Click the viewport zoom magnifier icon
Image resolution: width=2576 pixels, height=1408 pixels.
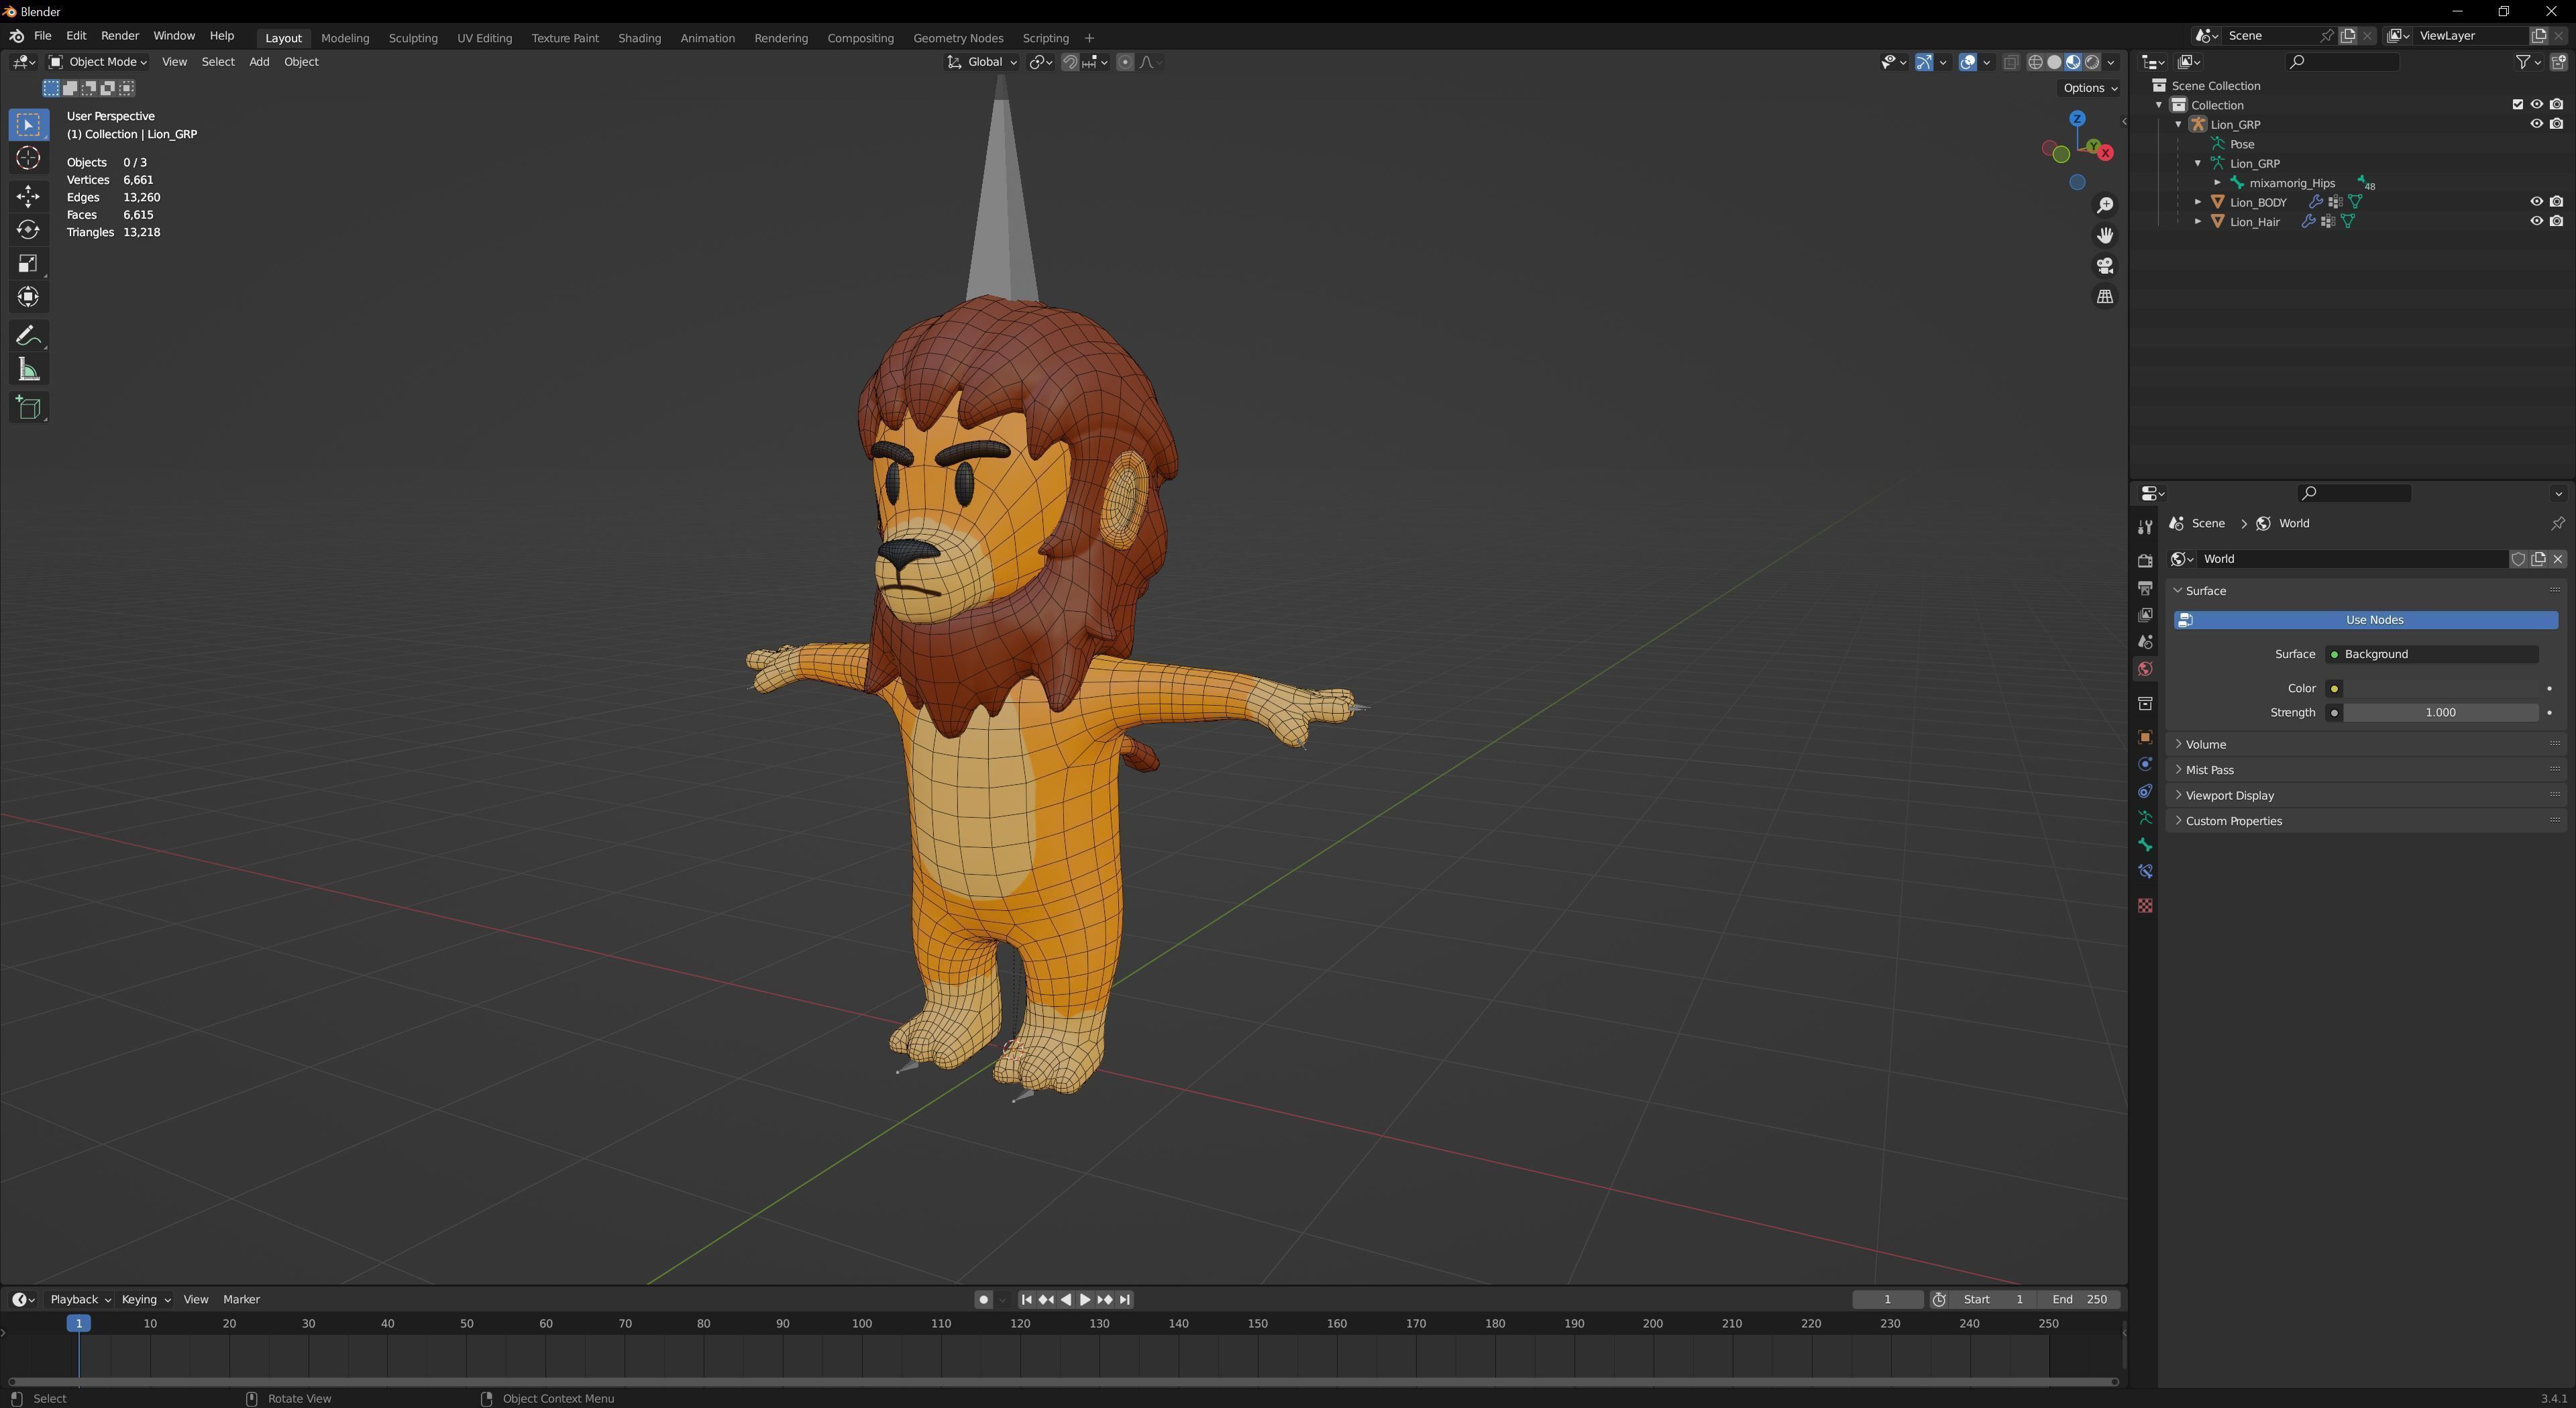click(x=2105, y=205)
